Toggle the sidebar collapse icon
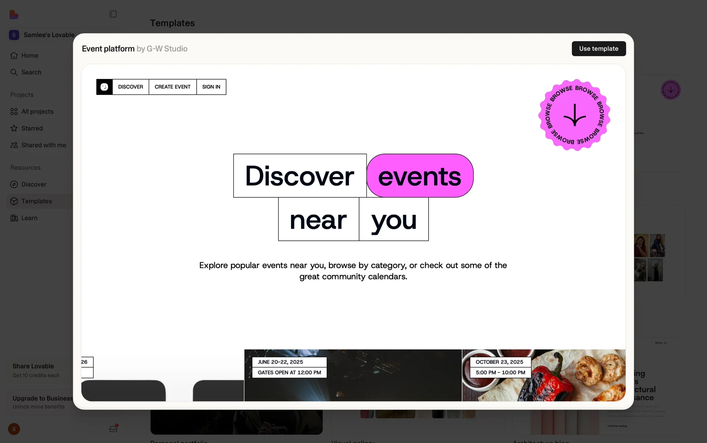707x443 pixels. pos(113,14)
